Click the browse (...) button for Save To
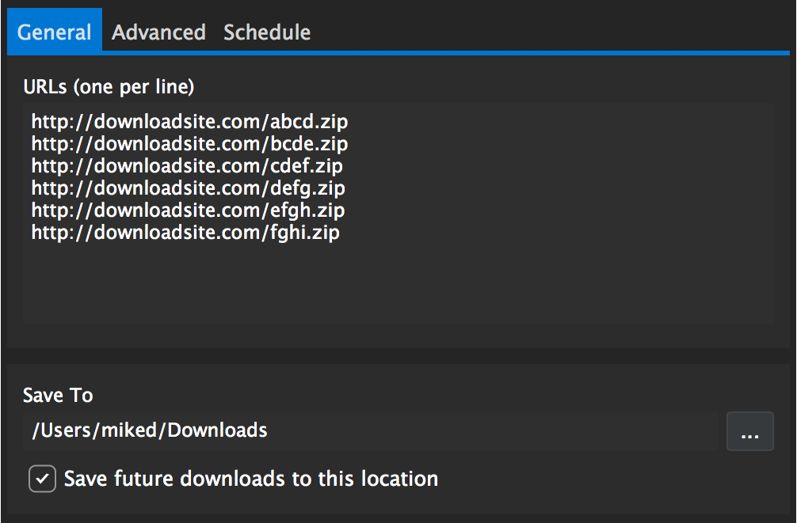The height and width of the screenshot is (523, 797). tap(749, 432)
